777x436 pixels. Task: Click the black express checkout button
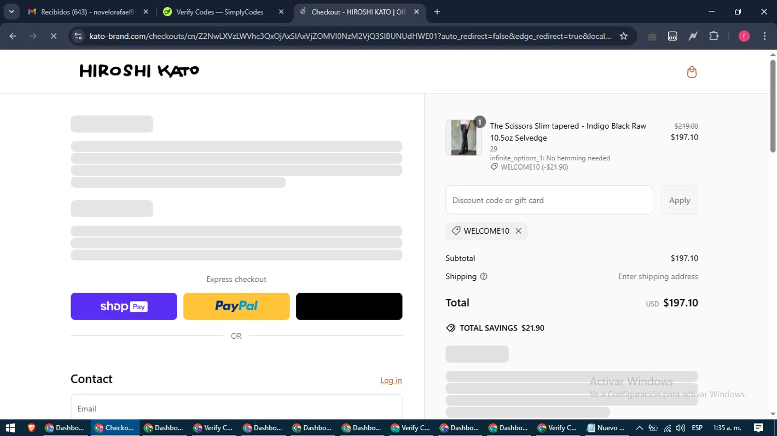point(349,306)
